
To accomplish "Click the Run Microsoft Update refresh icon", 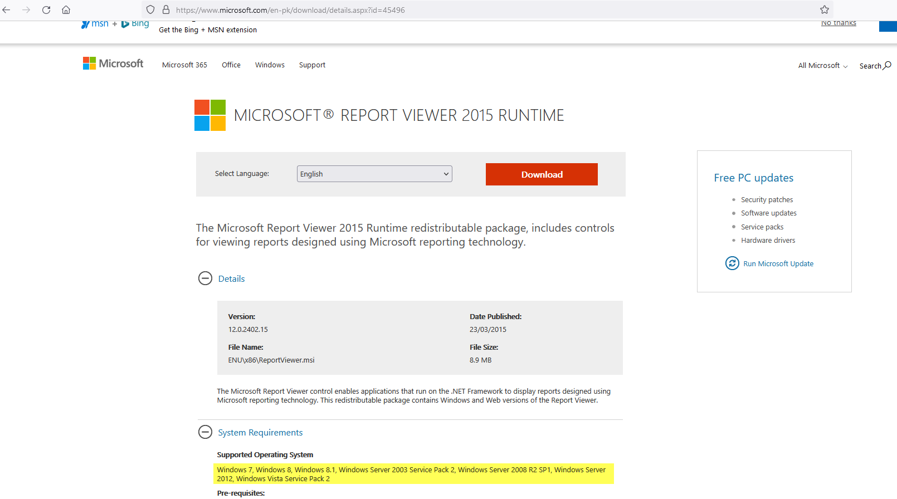I will point(732,263).
